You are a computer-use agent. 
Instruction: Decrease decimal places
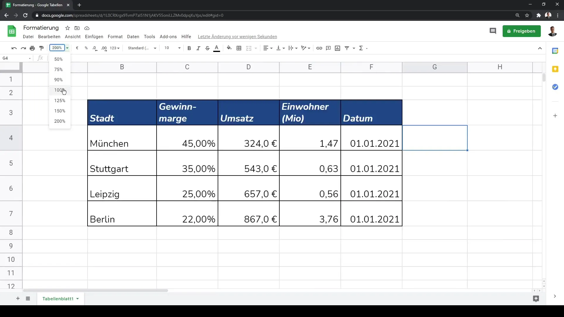pyautogui.click(x=95, y=48)
